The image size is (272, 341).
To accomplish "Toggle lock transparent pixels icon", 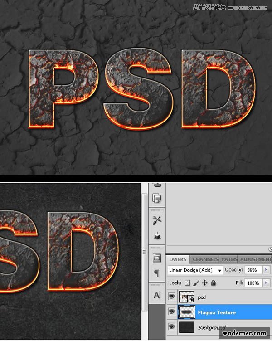I will pos(187,283).
